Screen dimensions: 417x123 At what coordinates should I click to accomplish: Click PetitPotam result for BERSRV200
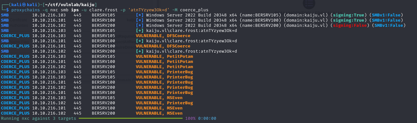180,67
